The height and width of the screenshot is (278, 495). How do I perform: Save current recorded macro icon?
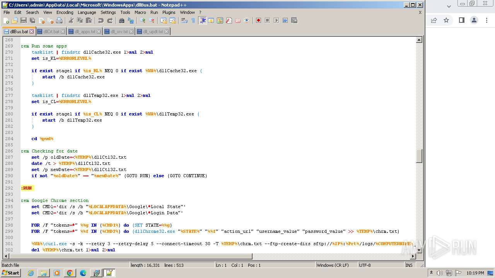(x=294, y=20)
